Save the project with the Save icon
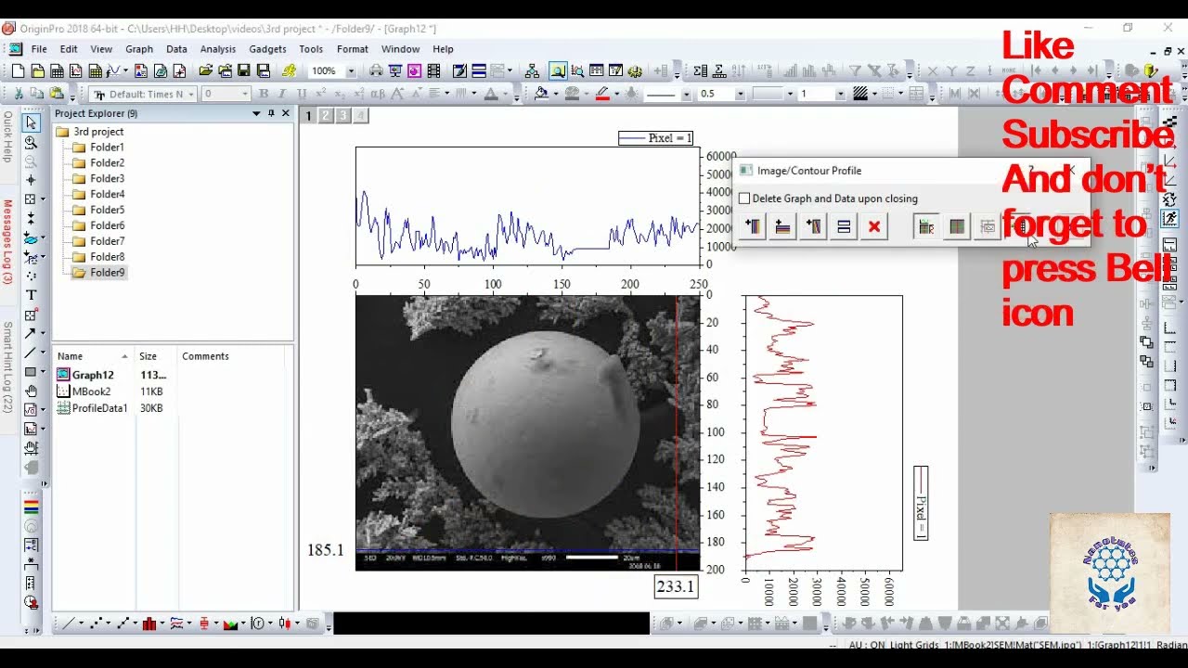The height and width of the screenshot is (668, 1188). click(x=244, y=71)
